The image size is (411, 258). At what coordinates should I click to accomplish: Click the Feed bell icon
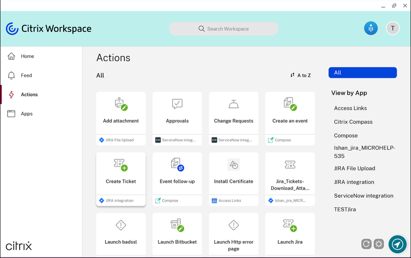12,76
